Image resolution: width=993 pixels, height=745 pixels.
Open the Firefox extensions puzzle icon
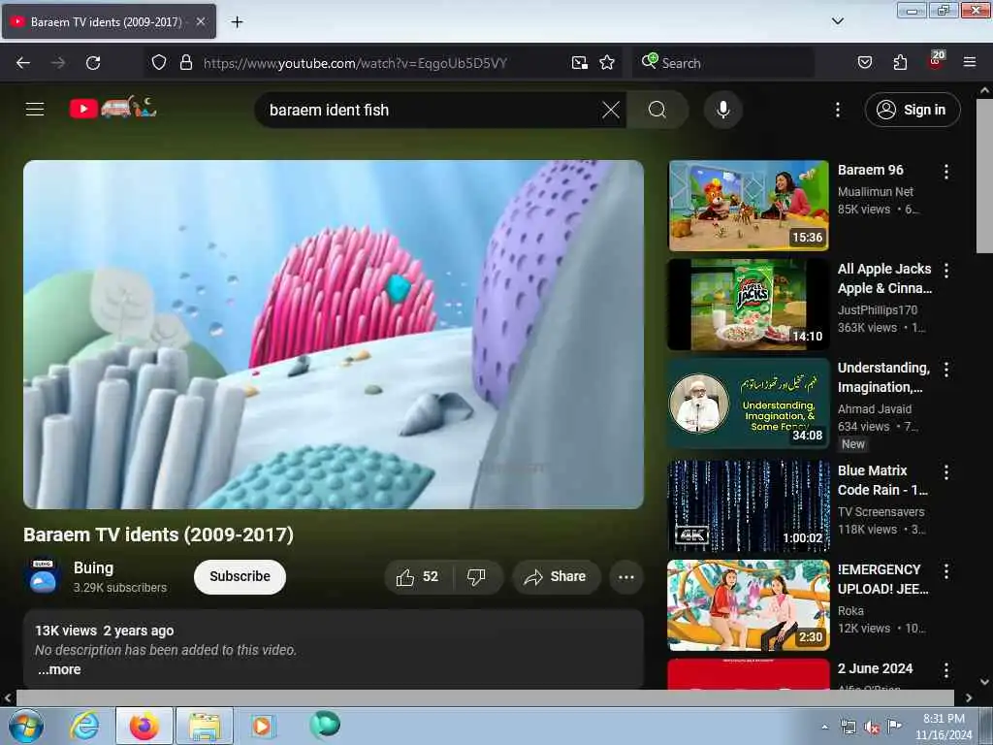pos(900,63)
